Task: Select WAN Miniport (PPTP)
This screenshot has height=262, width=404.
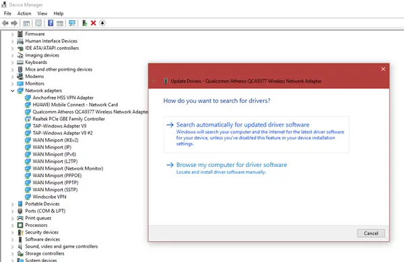Action: (x=55, y=183)
